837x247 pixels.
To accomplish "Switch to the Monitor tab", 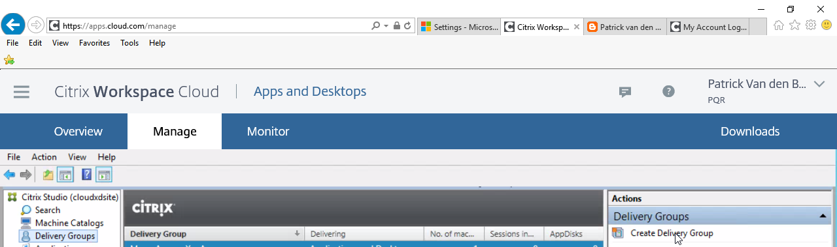I will tap(268, 132).
